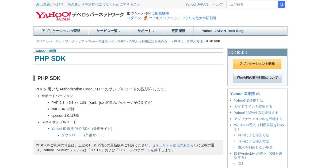Go to PHPによる導入方法 breadcrumb
Screen dimensions: 321x168
[x=188, y=41]
